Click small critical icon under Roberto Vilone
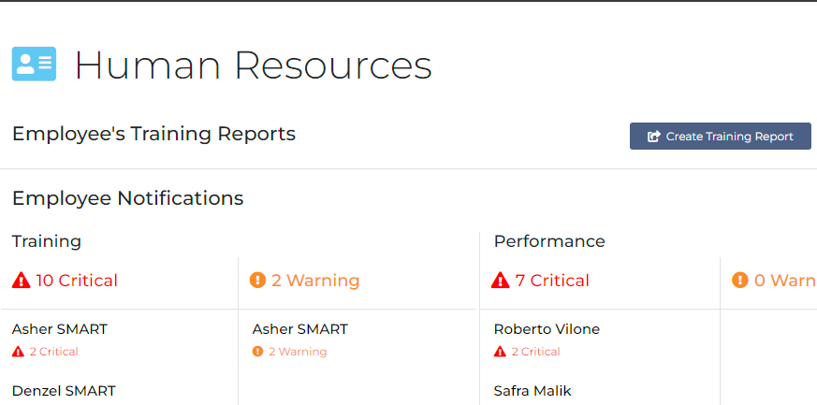 pyautogui.click(x=500, y=352)
